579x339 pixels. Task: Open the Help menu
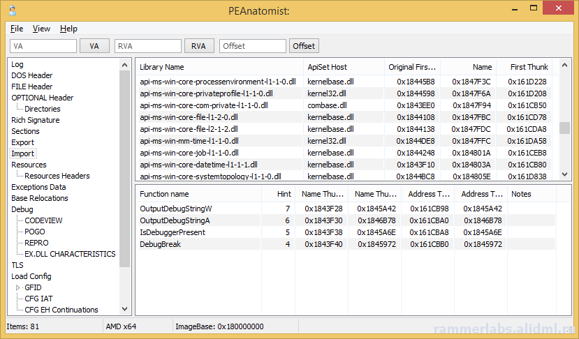coord(68,29)
